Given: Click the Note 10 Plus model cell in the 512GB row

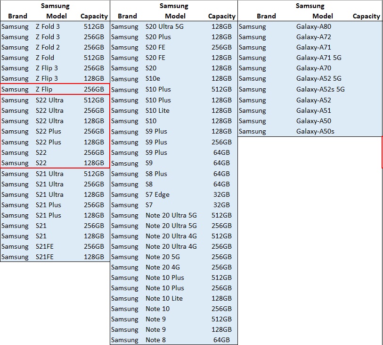Looking at the screenshot, I should click(x=164, y=278).
